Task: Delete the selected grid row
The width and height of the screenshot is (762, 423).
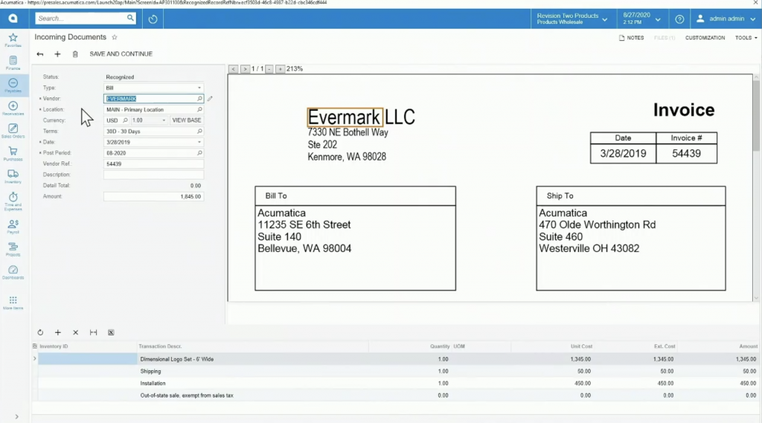Action: 75,332
